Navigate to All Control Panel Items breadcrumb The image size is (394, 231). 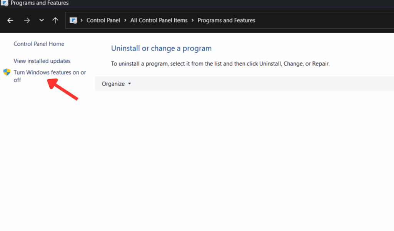[159, 20]
